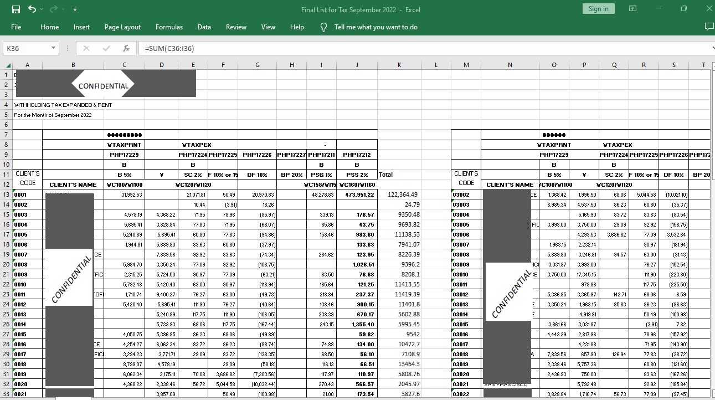Click the Save icon in the title bar
Screen dimensions: 715x400
16,9
